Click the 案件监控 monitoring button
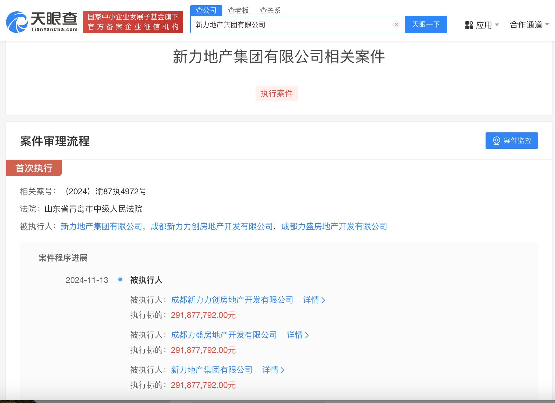 coord(512,141)
